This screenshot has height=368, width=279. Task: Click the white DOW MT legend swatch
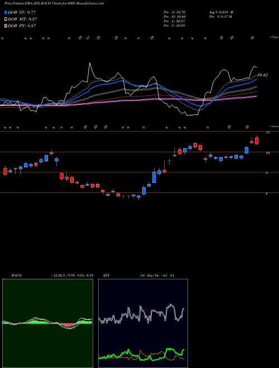(x=6, y=20)
